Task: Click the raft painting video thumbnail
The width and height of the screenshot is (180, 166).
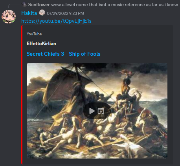Action: [x=97, y=111]
